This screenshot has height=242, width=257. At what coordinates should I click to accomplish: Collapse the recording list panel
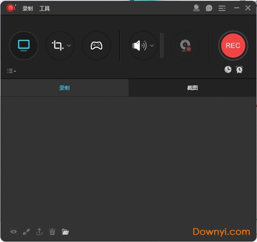12,71
